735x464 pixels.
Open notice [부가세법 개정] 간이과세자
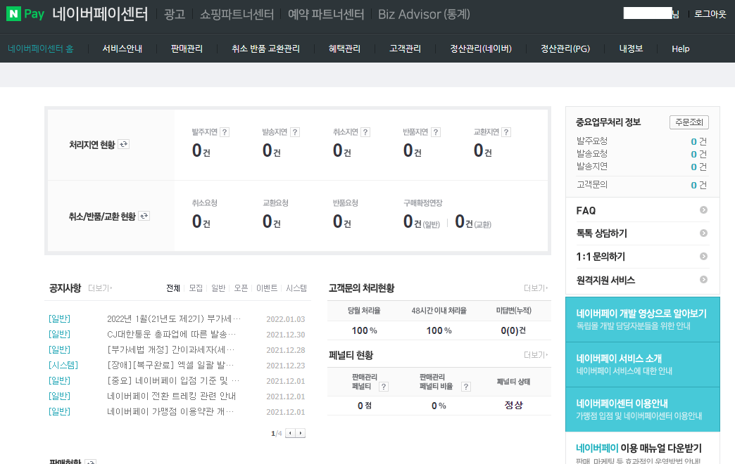[x=170, y=349]
